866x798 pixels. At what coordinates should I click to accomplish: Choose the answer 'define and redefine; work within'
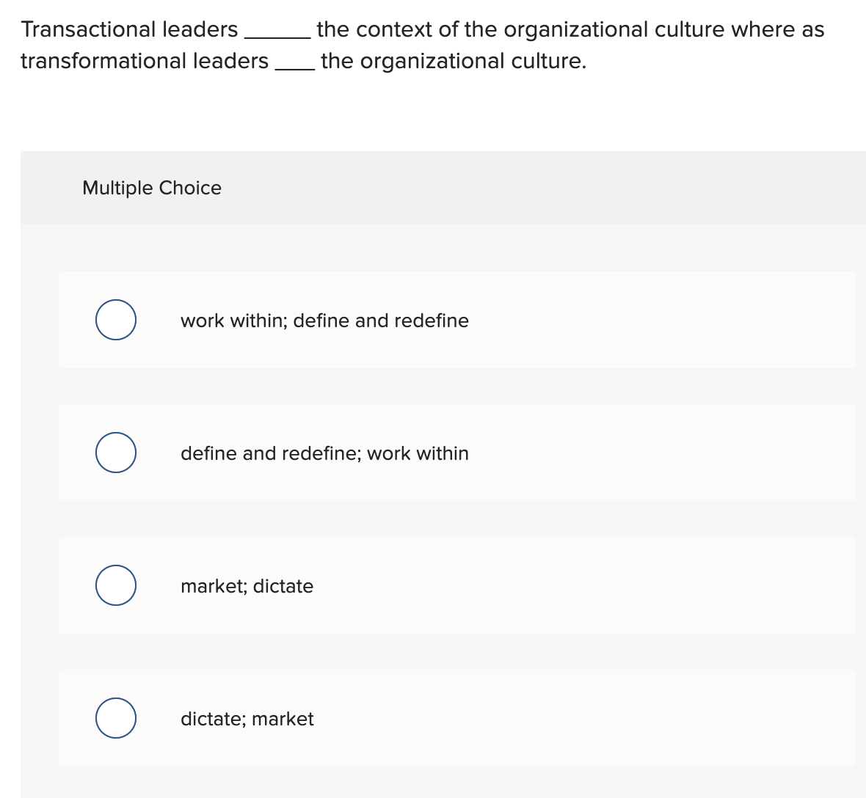point(324,453)
